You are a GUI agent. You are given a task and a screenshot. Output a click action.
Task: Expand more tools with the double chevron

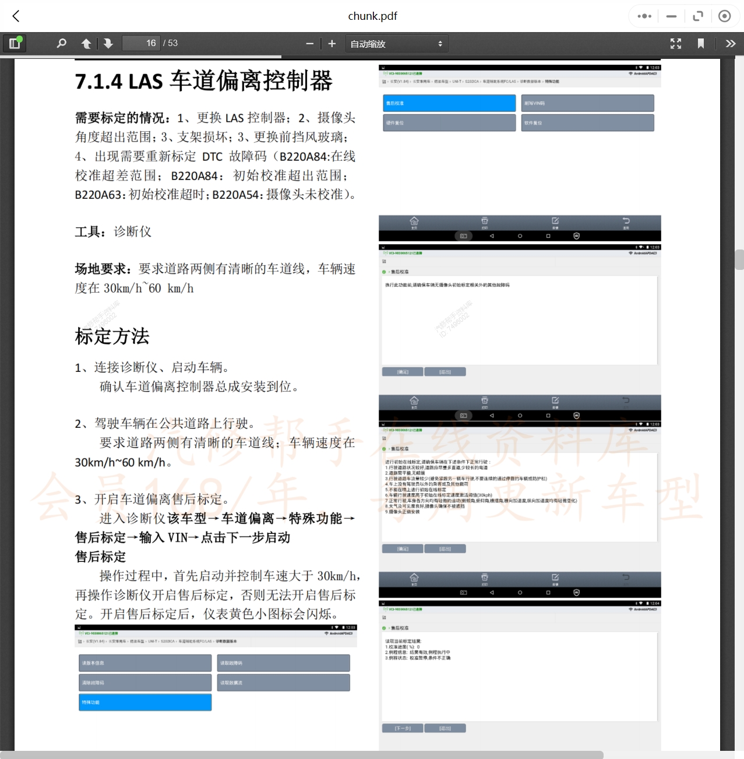(x=730, y=43)
